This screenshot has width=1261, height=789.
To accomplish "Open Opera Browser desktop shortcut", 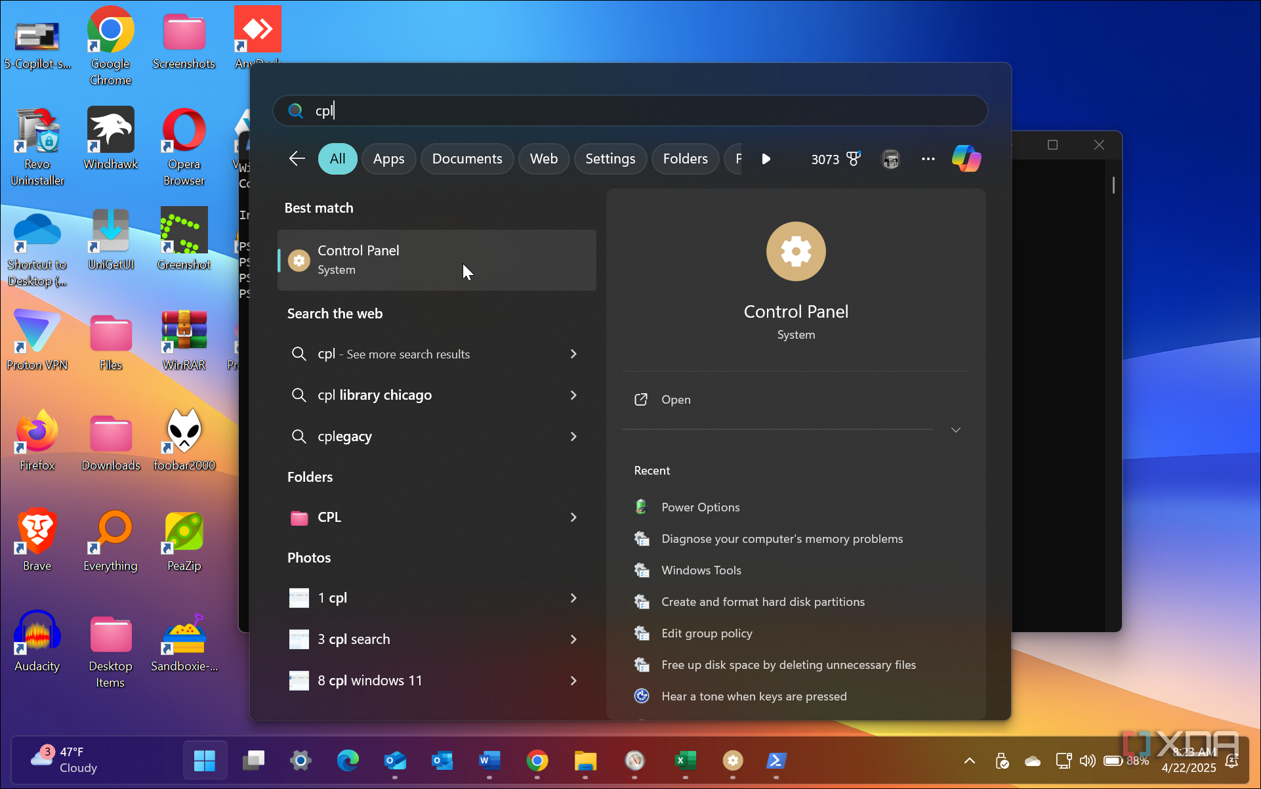I will pos(184,146).
